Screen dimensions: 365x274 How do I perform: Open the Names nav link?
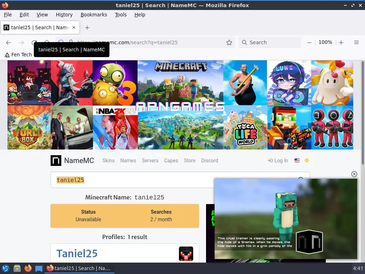tap(128, 161)
